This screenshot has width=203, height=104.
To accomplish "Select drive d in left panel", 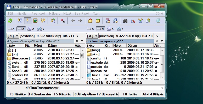I will 21,29.
